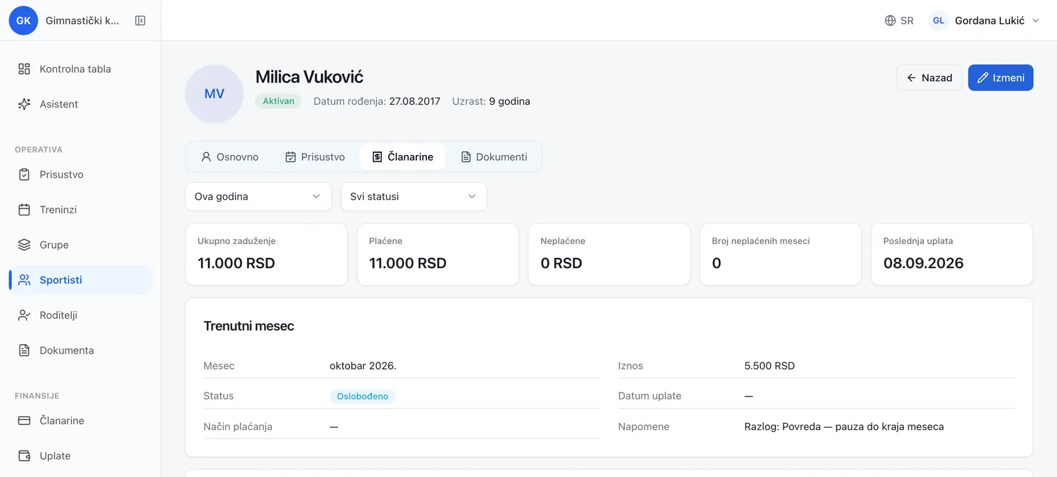Open the Kontrolna tabla dashboard icon
The width and height of the screenshot is (1057, 477).
tap(24, 69)
